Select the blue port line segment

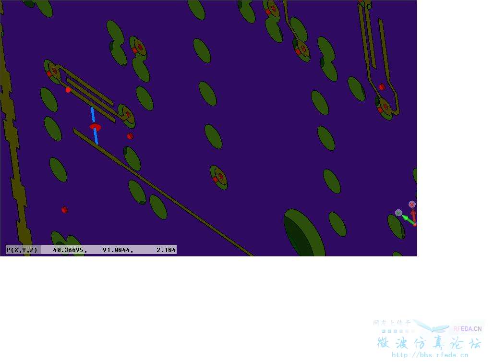click(93, 115)
